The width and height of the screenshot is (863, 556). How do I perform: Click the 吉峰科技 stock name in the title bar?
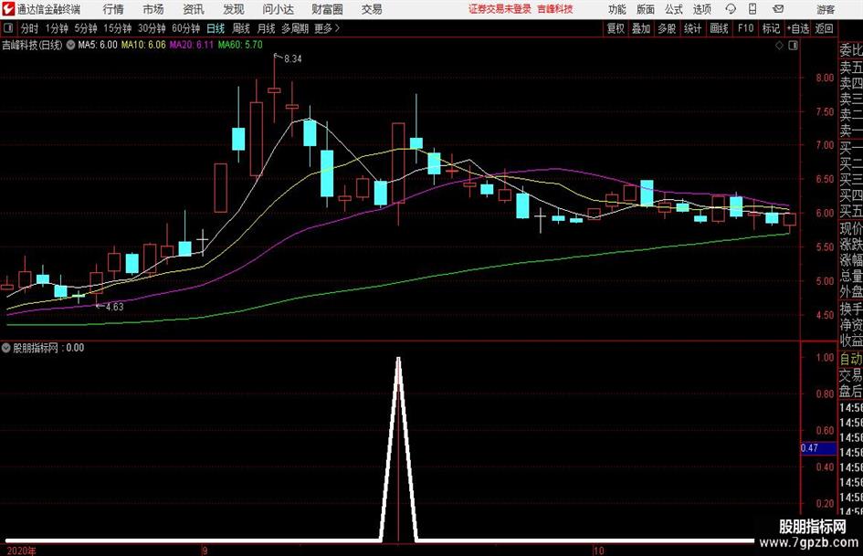coord(555,9)
